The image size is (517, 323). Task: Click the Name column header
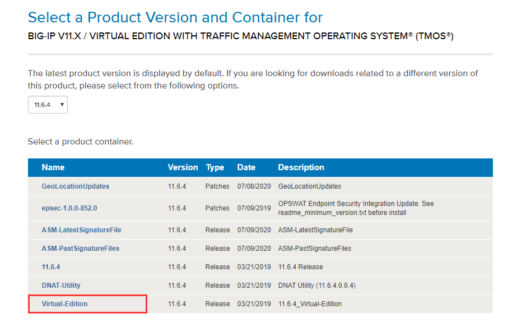point(53,167)
